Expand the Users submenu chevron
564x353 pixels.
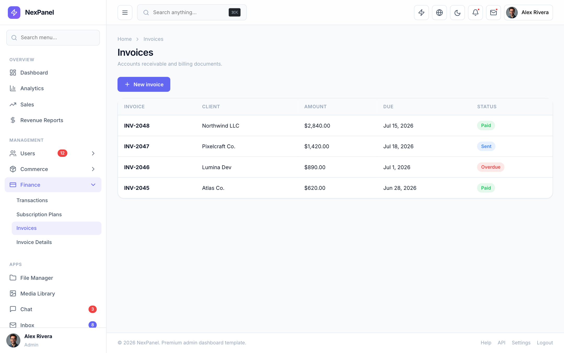tap(93, 153)
